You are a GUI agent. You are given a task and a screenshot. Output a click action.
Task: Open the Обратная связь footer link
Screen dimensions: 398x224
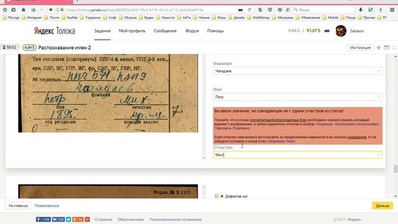pos(131,220)
